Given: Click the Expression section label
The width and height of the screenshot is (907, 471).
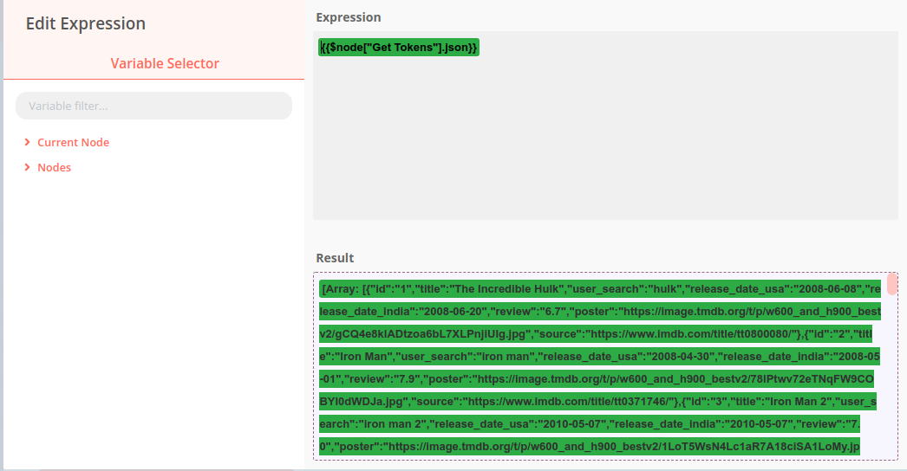Looking at the screenshot, I should [348, 17].
